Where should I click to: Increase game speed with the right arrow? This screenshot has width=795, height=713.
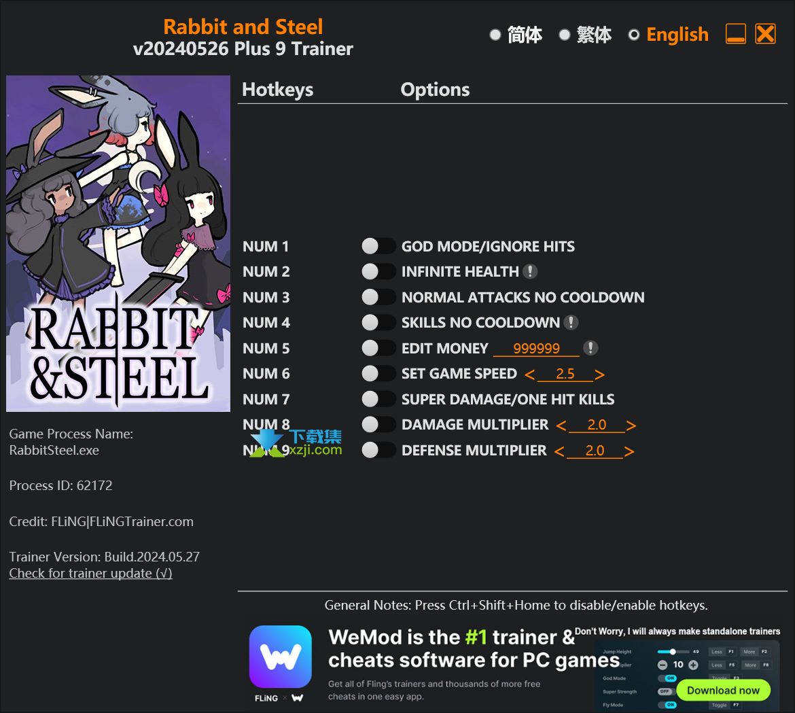pos(600,375)
